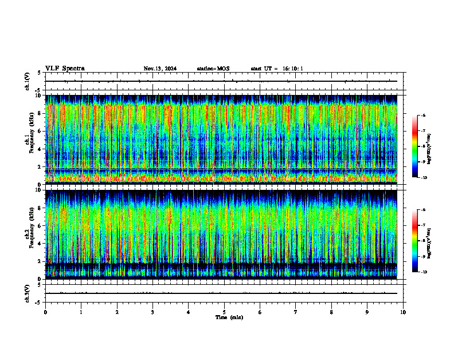
Task: Click the ch.2 spectrogram panel
Action: [x=221, y=234]
